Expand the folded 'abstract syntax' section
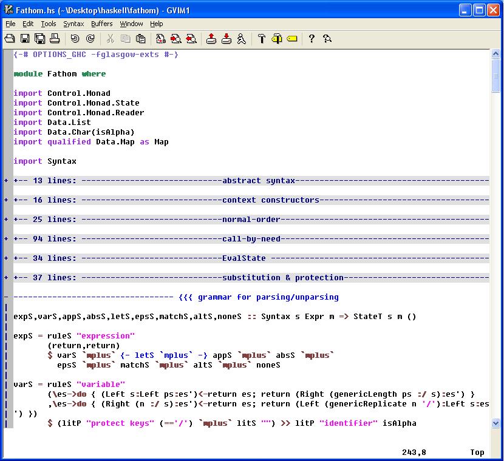This screenshot has height=461, width=504. (x=6, y=181)
